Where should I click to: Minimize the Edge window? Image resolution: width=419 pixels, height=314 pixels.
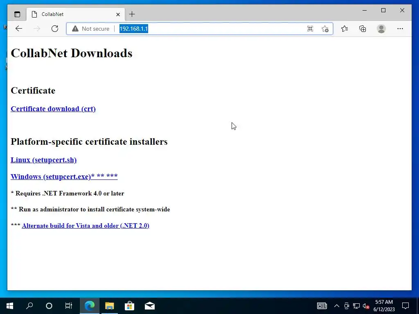pyautogui.click(x=365, y=10)
